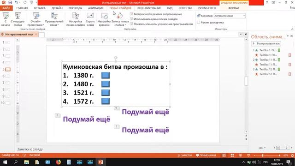Click text box rotation handle
295x166 pixels.
click(116, 58)
